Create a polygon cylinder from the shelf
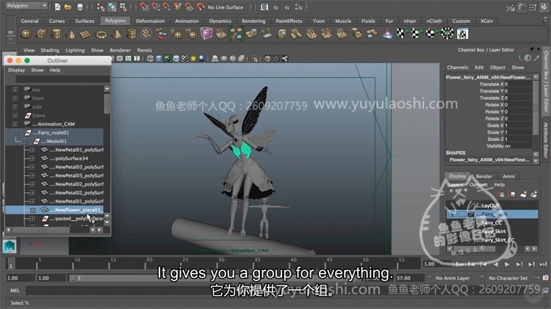The width and height of the screenshot is (551, 309). click(56, 34)
